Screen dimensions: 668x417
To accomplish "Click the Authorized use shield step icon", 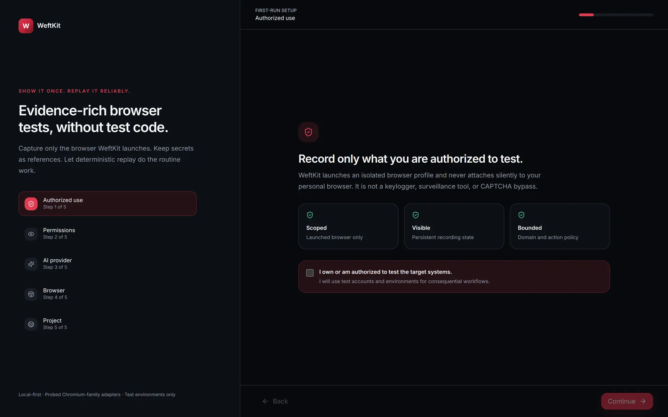I will (x=31, y=204).
